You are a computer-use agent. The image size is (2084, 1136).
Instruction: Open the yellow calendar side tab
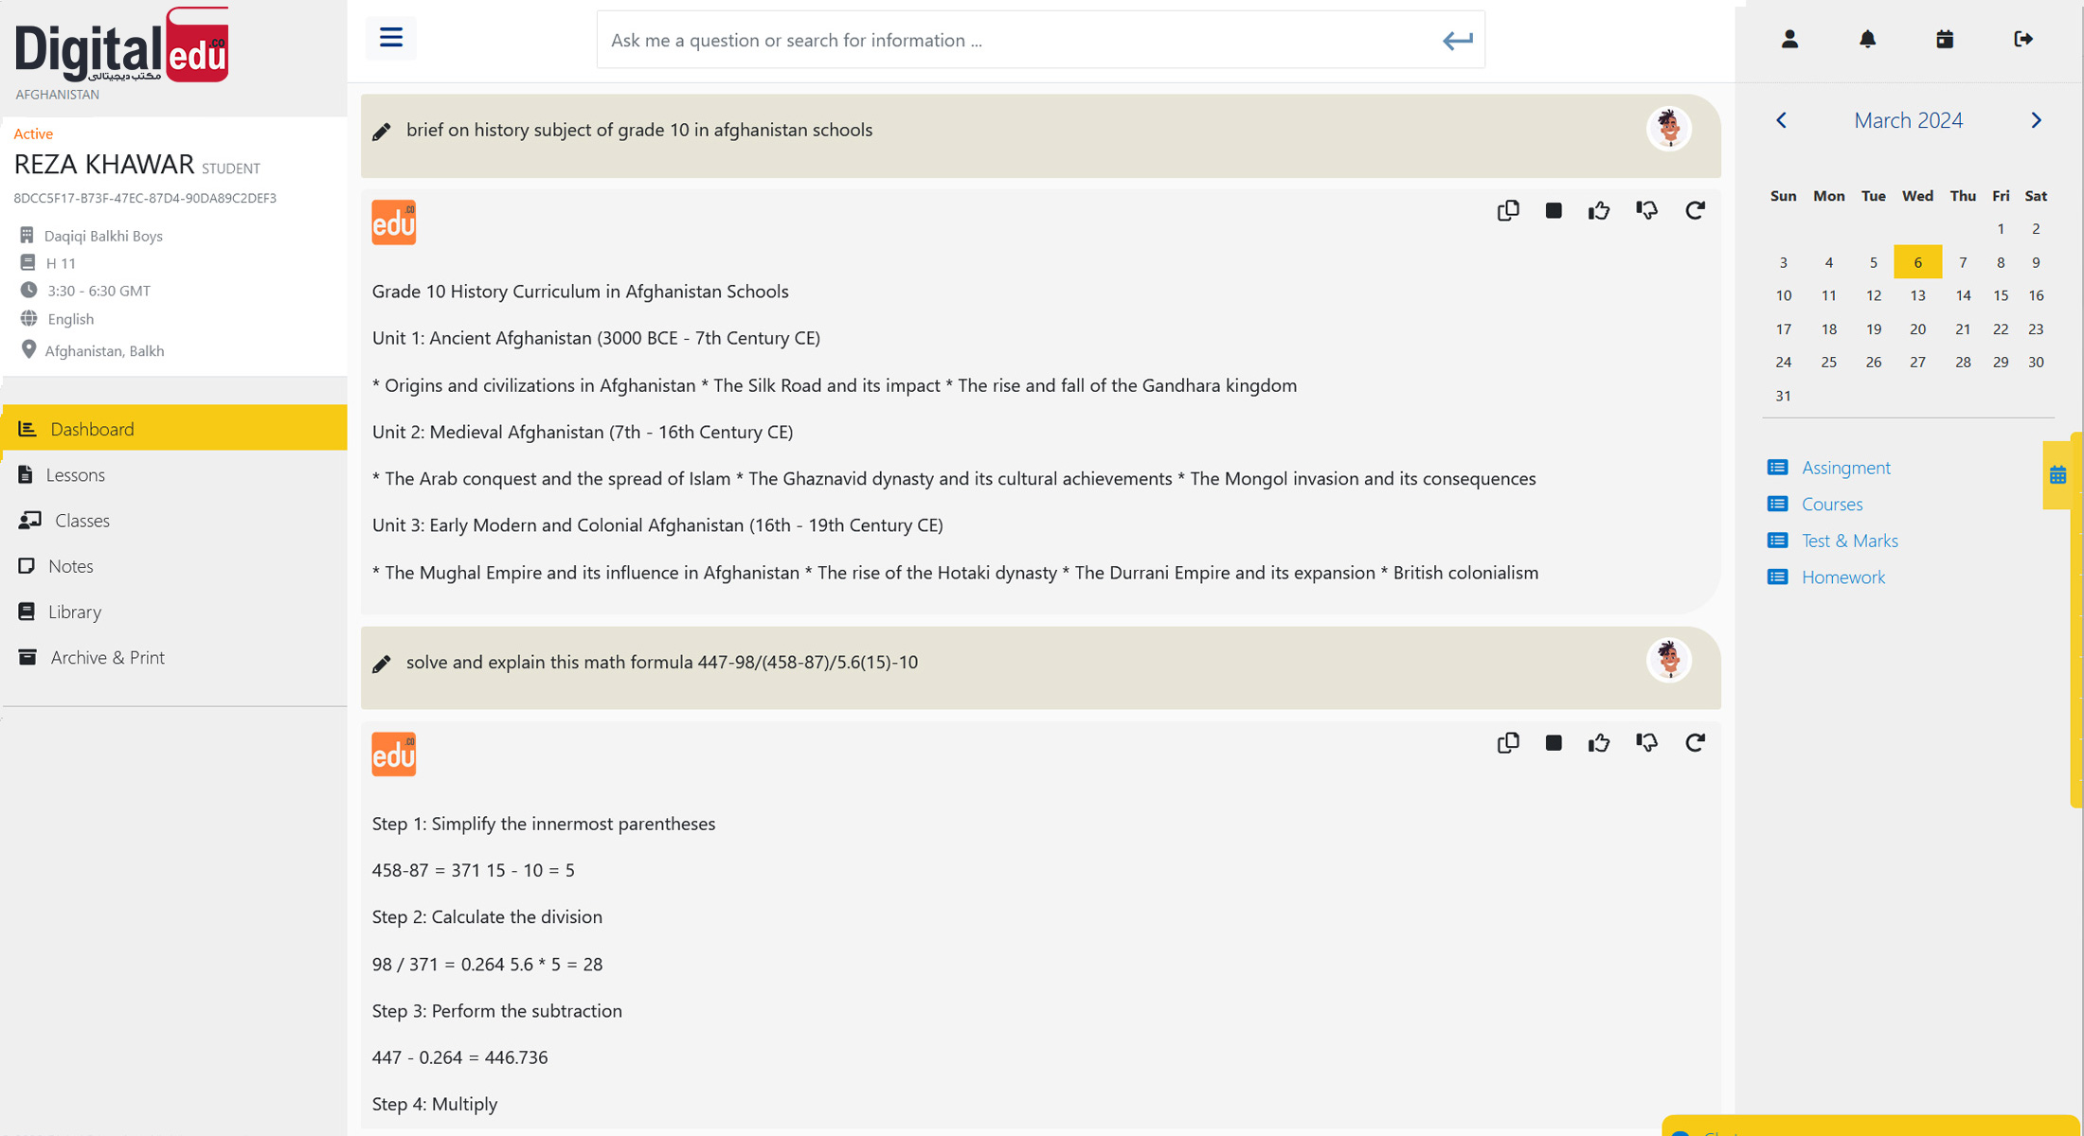click(x=2057, y=475)
